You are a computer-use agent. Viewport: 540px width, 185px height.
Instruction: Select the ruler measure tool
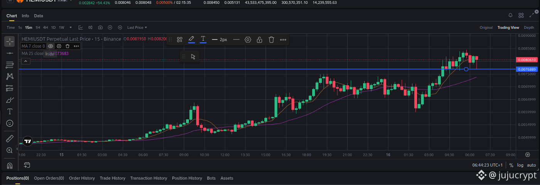pos(10,139)
